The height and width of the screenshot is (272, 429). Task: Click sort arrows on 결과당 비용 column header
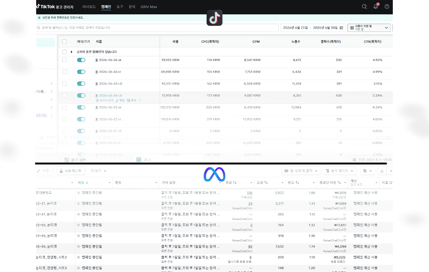[x=339, y=183]
